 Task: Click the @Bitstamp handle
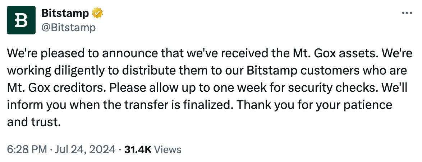pyautogui.click(x=69, y=27)
